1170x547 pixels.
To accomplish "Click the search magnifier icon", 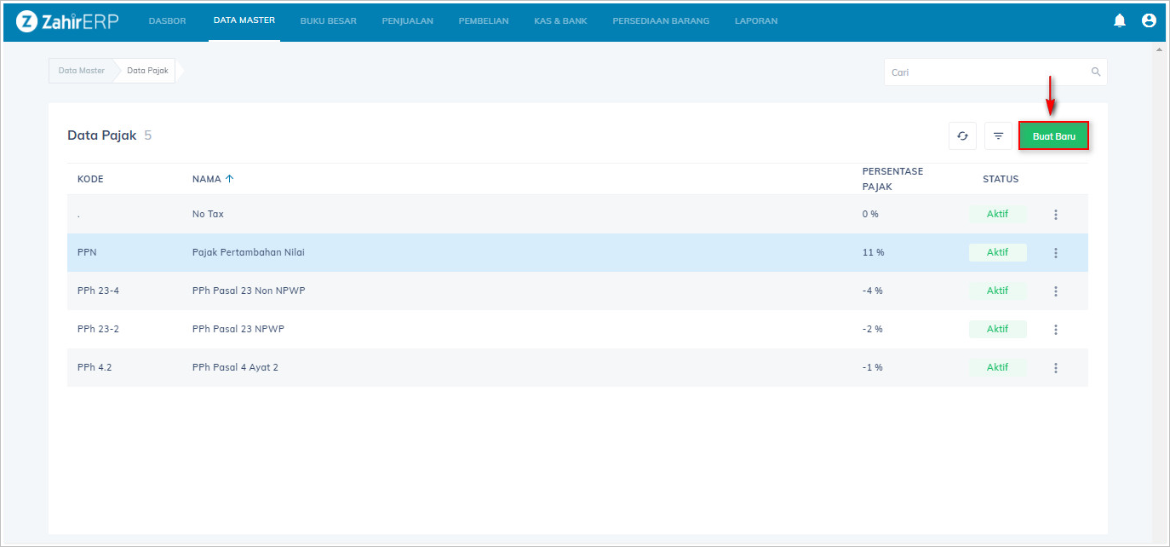I will pos(1096,72).
